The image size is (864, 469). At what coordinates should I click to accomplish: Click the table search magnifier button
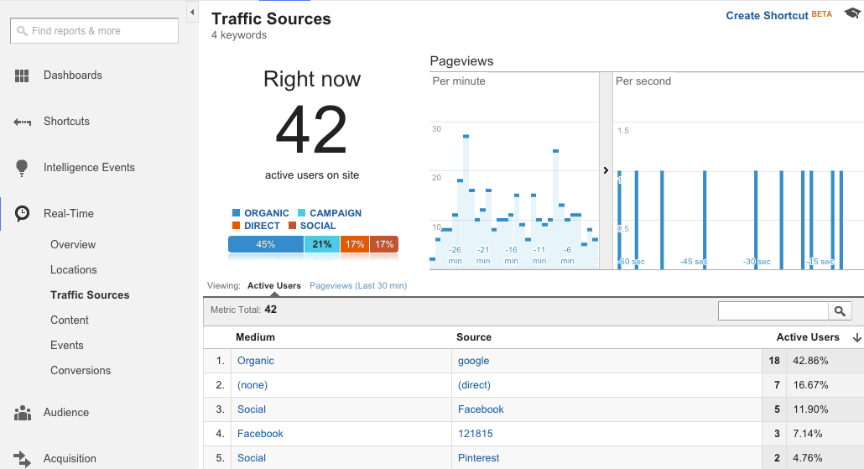(x=840, y=310)
